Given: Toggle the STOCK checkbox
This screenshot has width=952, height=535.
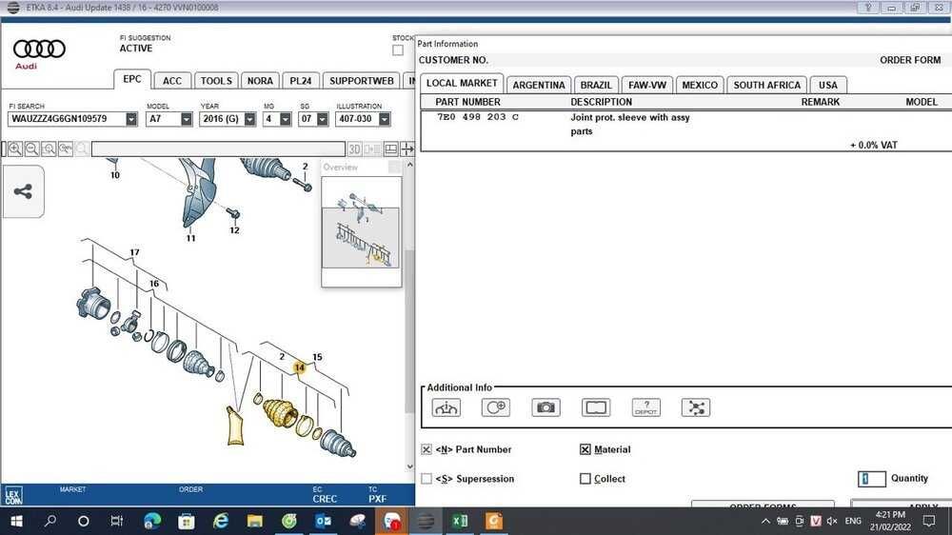Looking at the screenshot, I should point(398,50).
